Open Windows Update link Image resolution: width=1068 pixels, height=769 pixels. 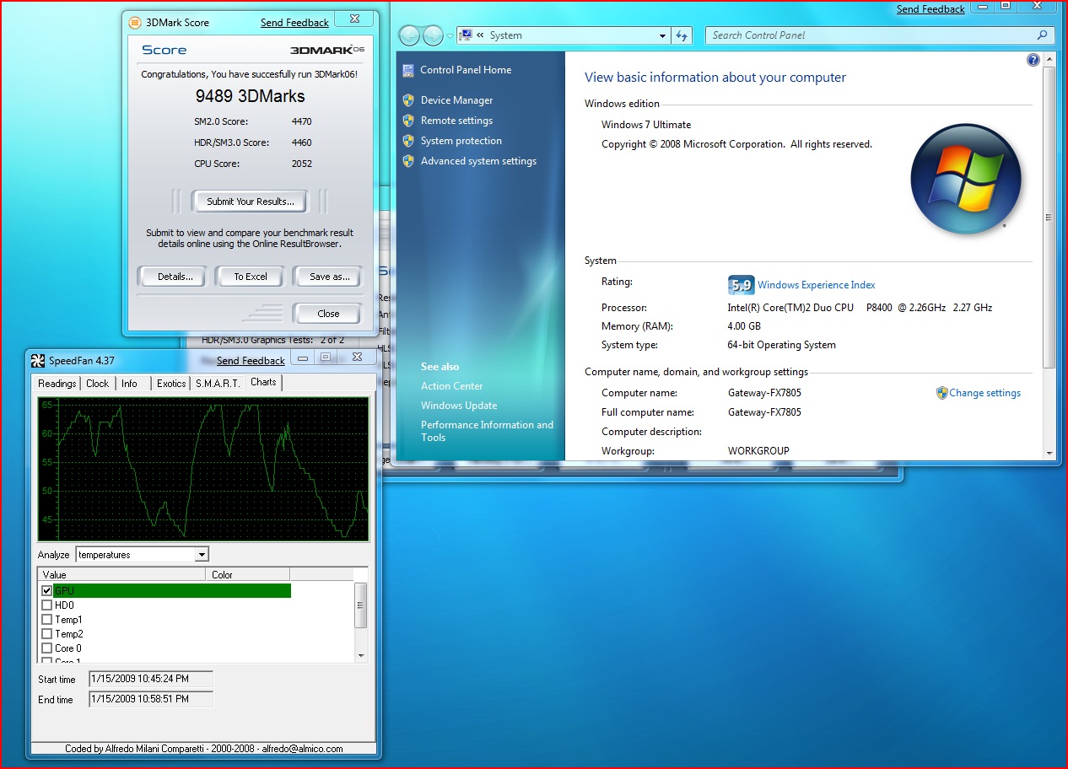point(459,406)
